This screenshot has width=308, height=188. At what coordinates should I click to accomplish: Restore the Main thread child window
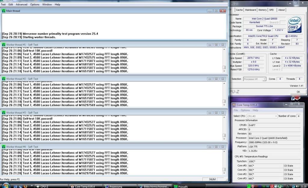(216, 11)
